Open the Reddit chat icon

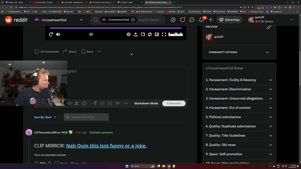(x=192, y=20)
